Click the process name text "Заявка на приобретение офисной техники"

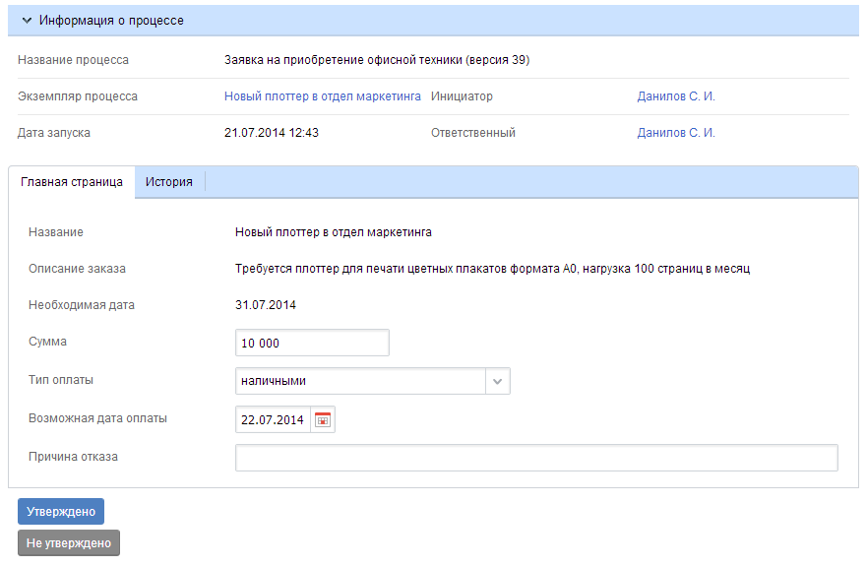pyautogui.click(x=377, y=60)
